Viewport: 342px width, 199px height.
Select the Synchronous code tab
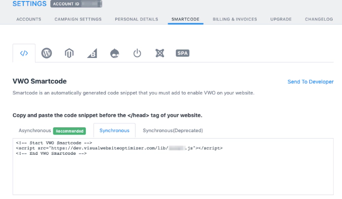(x=114, y=131)
